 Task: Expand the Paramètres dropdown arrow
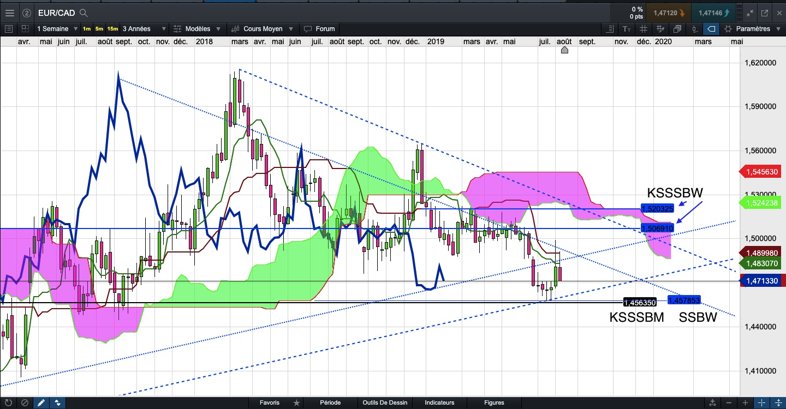777,29
